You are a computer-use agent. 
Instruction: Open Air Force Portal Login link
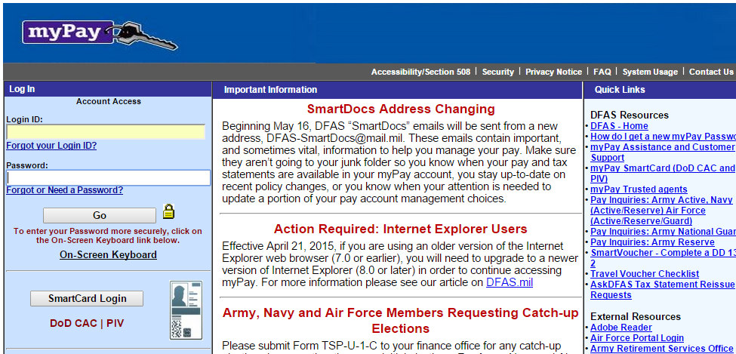[637, 338]
